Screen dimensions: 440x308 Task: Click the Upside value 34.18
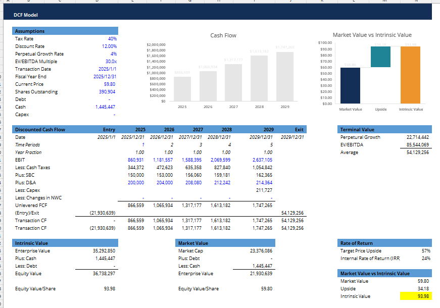423,289
